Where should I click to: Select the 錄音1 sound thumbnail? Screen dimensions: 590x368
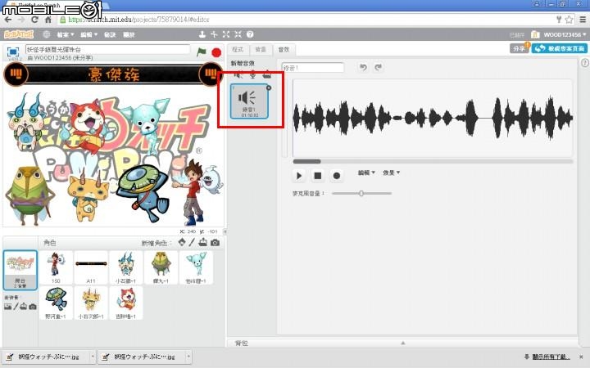click(249, 101)
